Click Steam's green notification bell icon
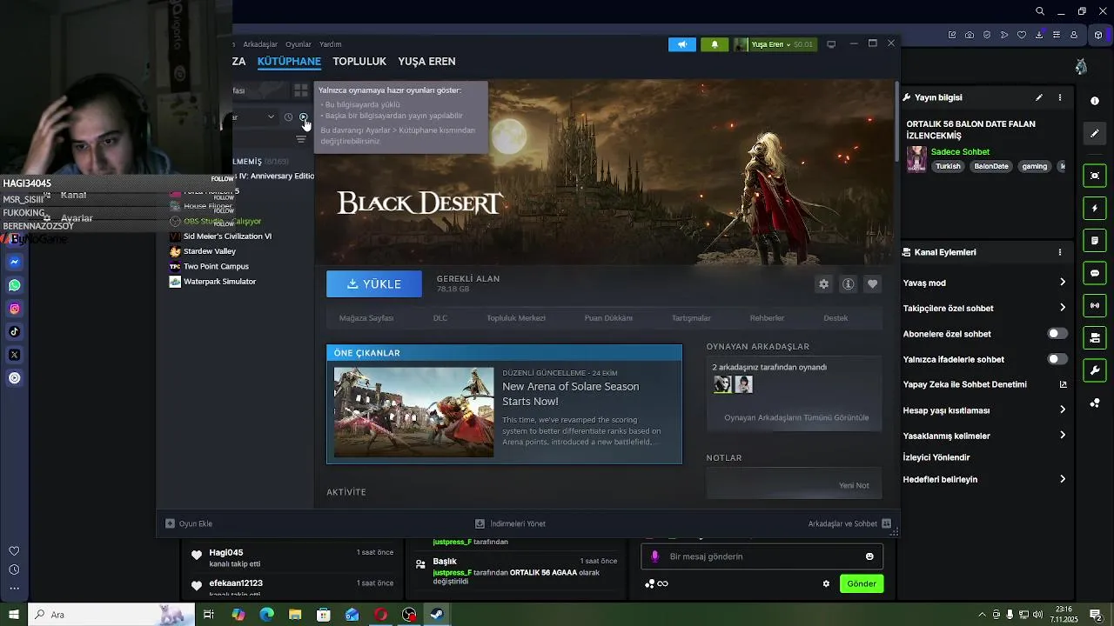Screen dimensions: 1114x626 pos(715,44)
